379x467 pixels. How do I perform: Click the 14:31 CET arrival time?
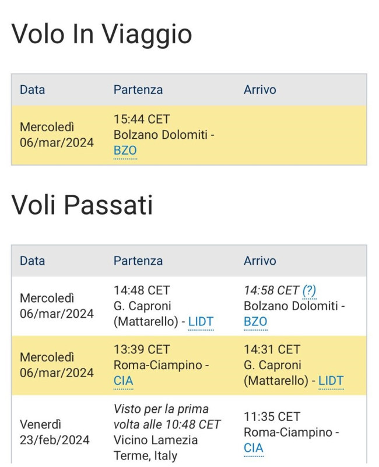pyautogui.click(x=272, y=350)
